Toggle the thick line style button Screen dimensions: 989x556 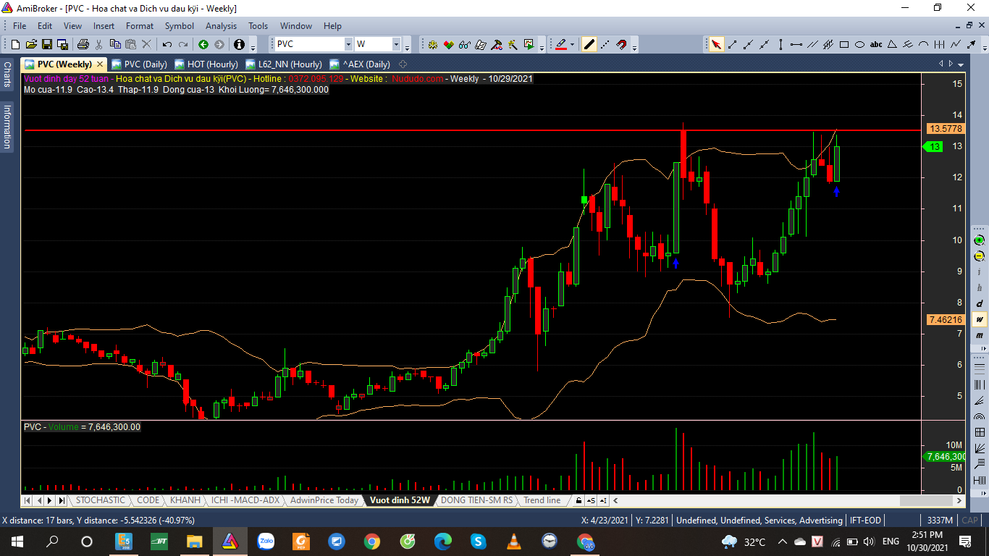tap(589, 44)
